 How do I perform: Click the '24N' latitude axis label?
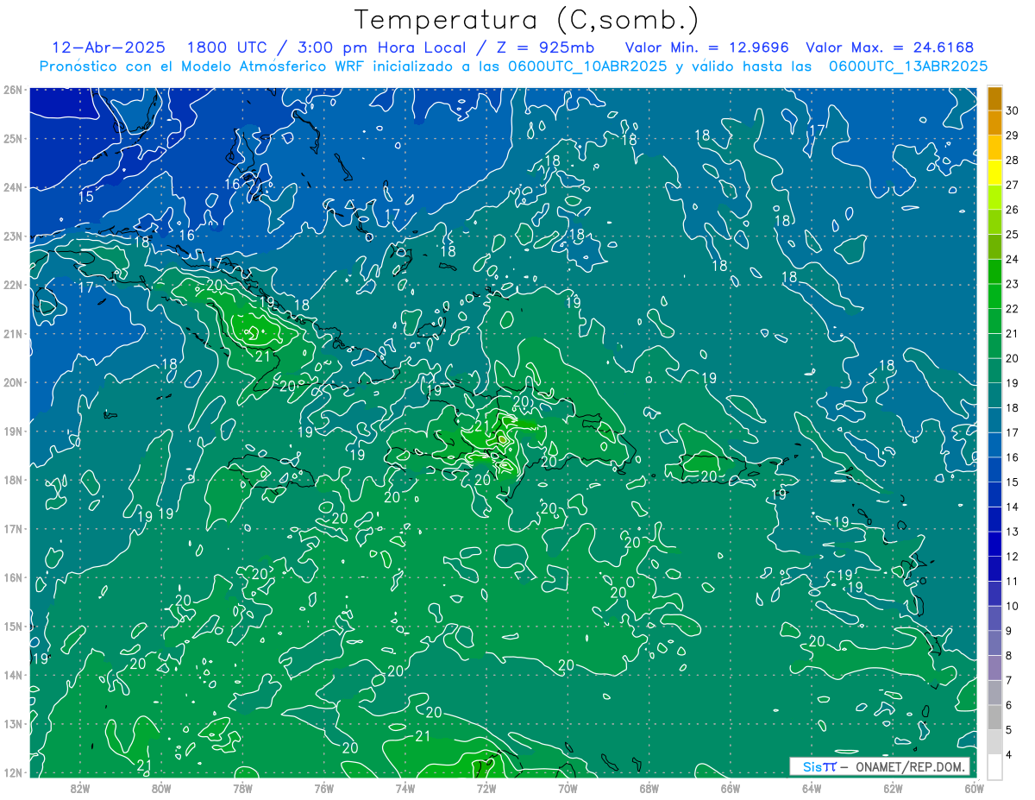(x=12, y=187)
